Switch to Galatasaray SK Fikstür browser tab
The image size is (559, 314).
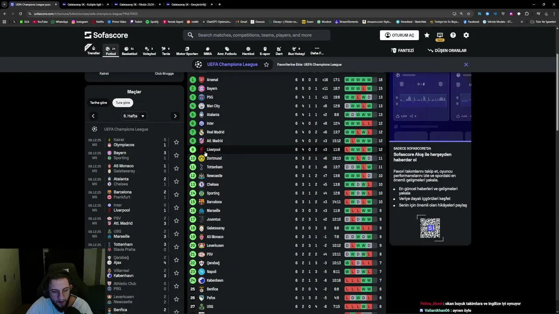[x=136, y=4]
